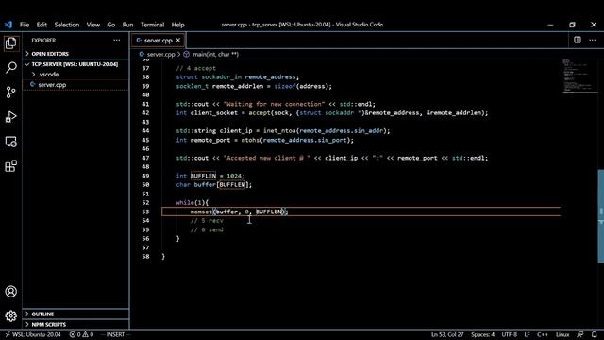
Task: Click the Linux configuration in status bar
Action: click(562, 334)
